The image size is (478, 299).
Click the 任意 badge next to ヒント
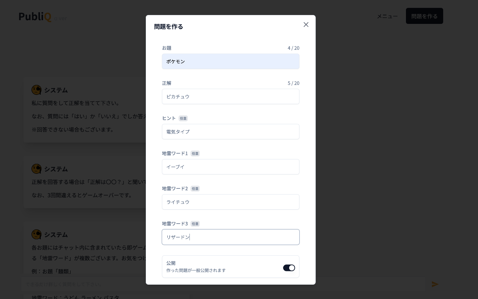(x=183, y=118)
